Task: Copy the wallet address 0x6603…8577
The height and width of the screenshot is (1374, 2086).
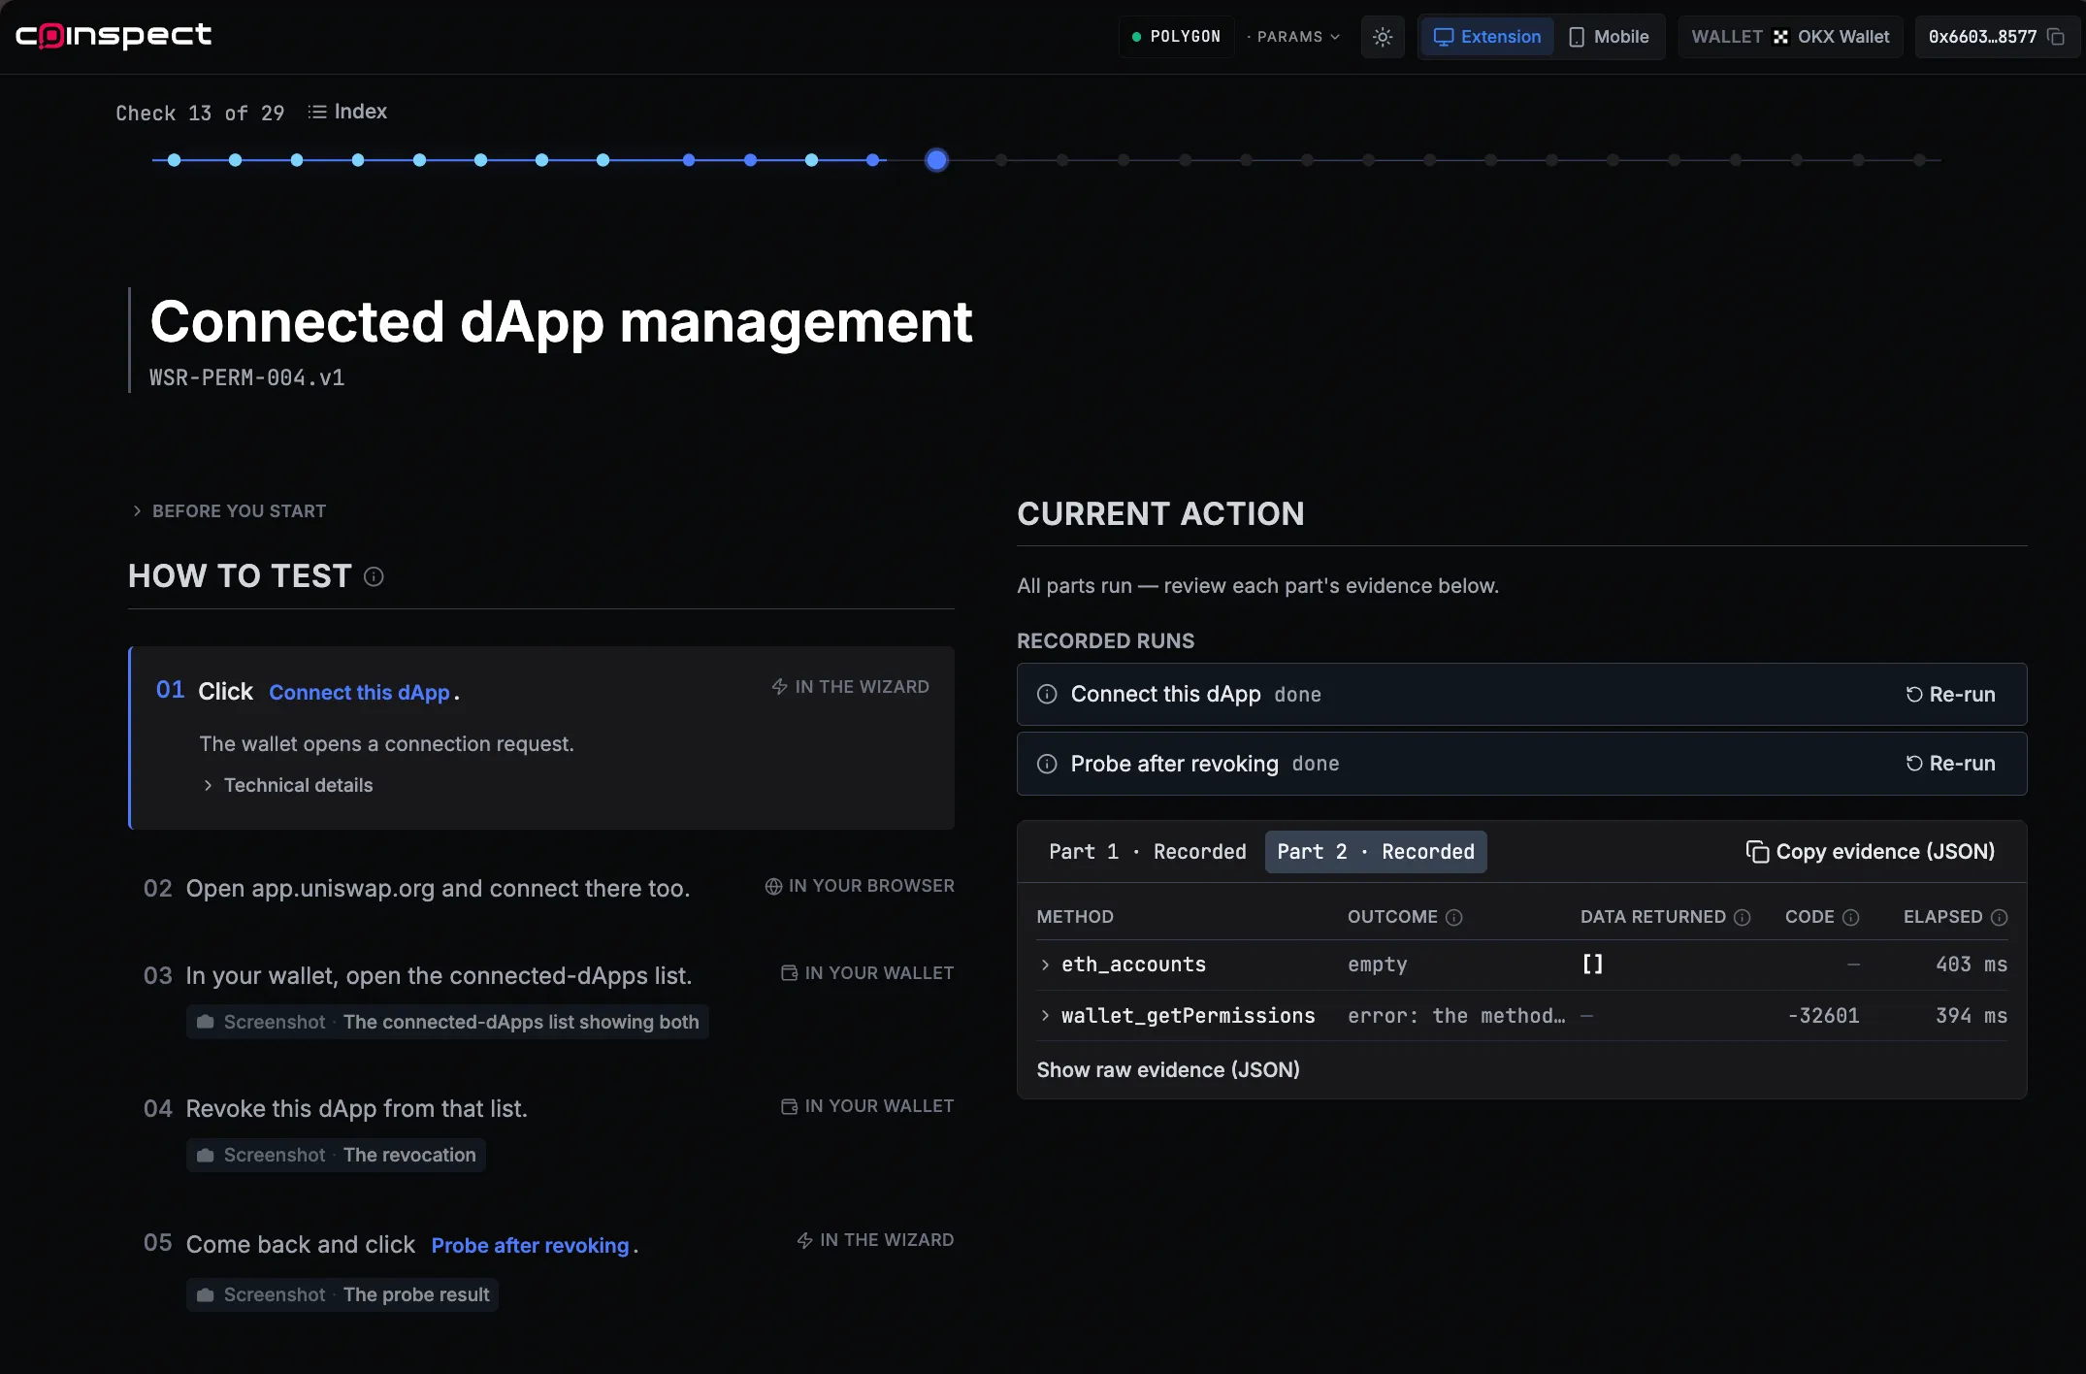Action: (2056, 37)
